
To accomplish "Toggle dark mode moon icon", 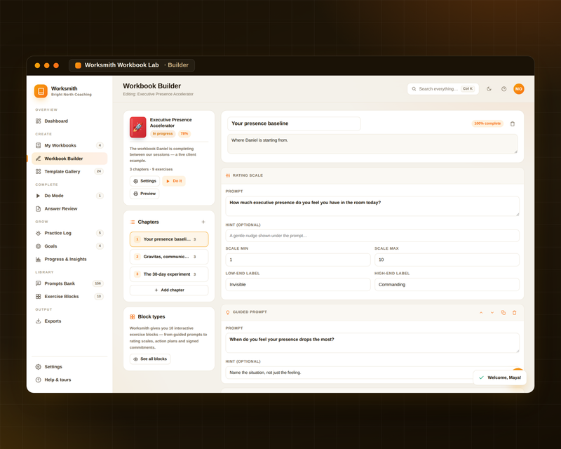I will (489, 89).
